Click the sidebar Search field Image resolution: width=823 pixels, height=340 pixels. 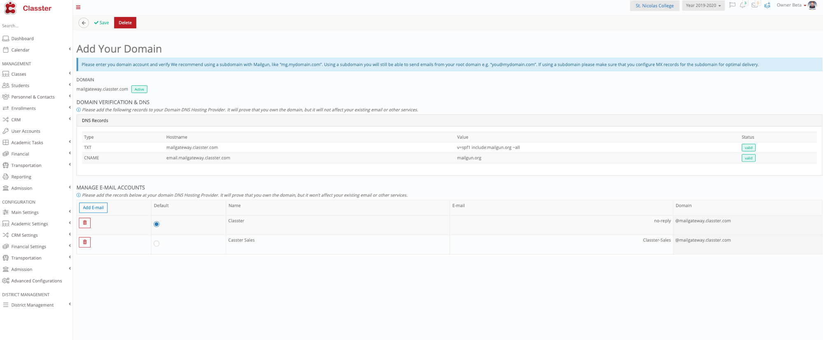coord(35,26)
